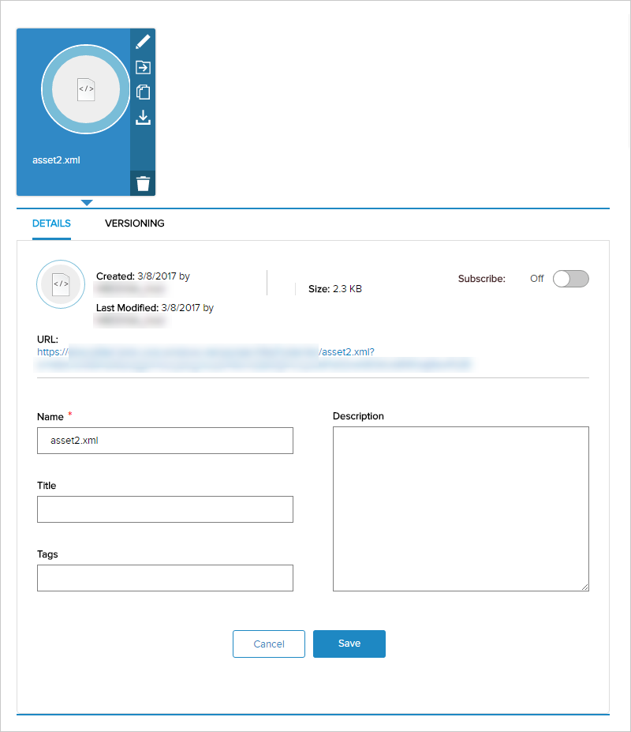Collapse the details panel via blue triangle

(87, 203)
